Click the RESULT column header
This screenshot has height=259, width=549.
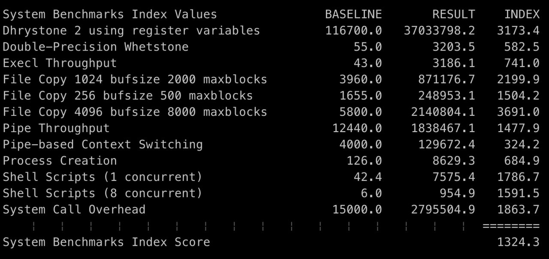(x=453, y=14)
